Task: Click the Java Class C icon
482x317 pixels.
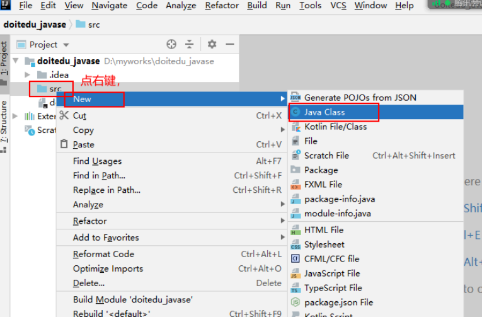Action: 296,112
